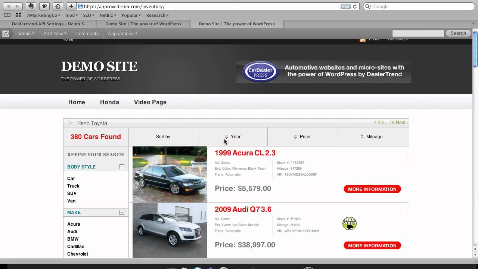Open bookmarks book icon
478x269 pixels.
pyautogui.click(x=7, y=15)
